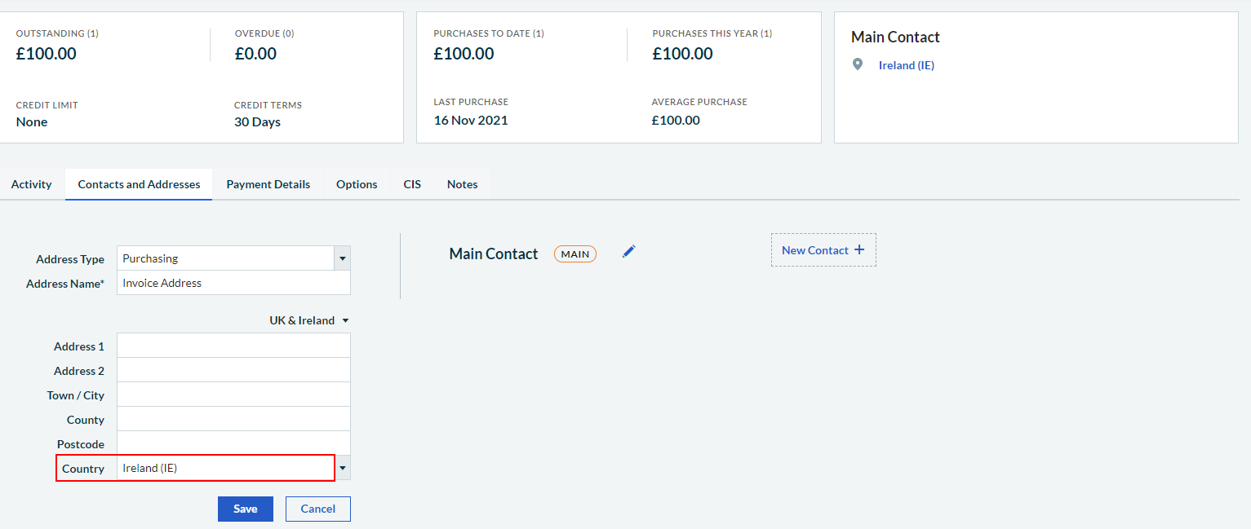1251x529 pixels.
Task: Open the Address Type dropdown arrow
Action: point(343,258)
